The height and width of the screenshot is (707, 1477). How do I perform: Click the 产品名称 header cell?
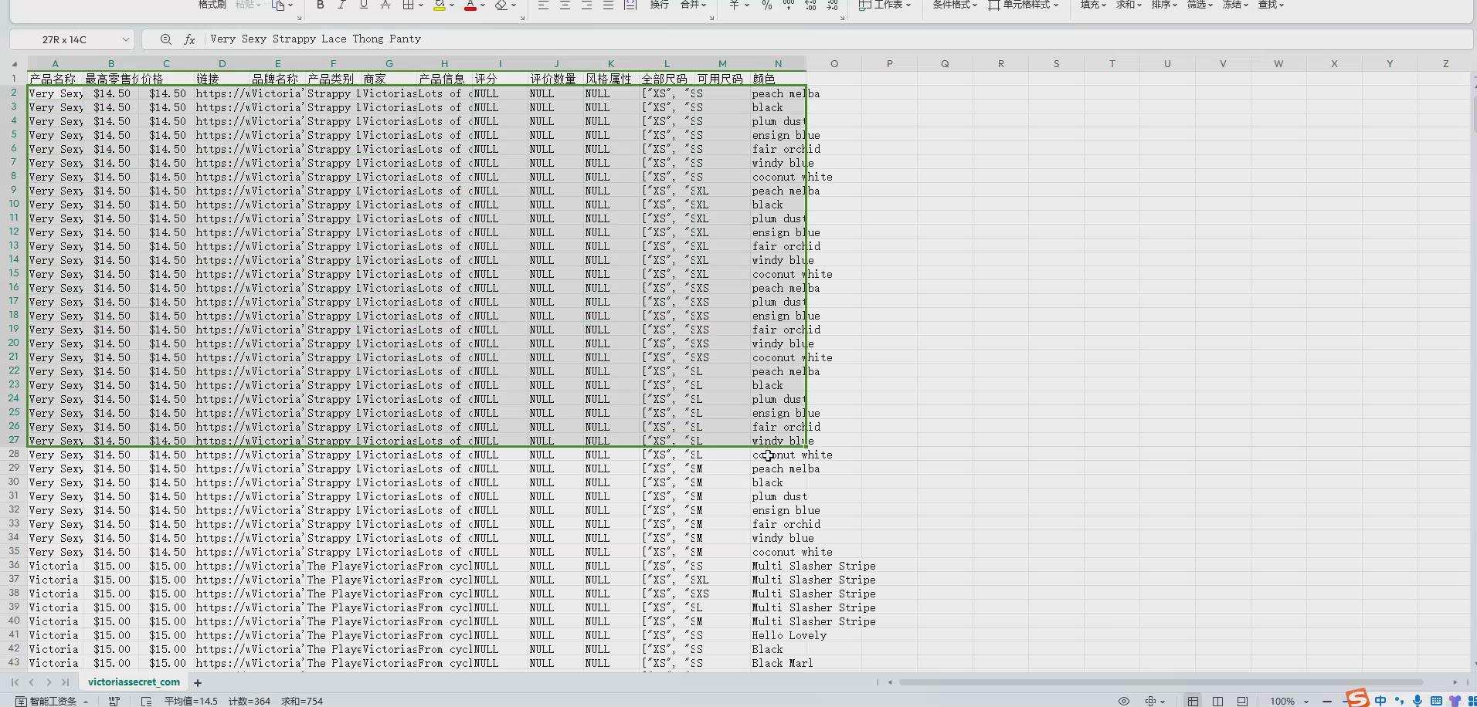[56, 79]
